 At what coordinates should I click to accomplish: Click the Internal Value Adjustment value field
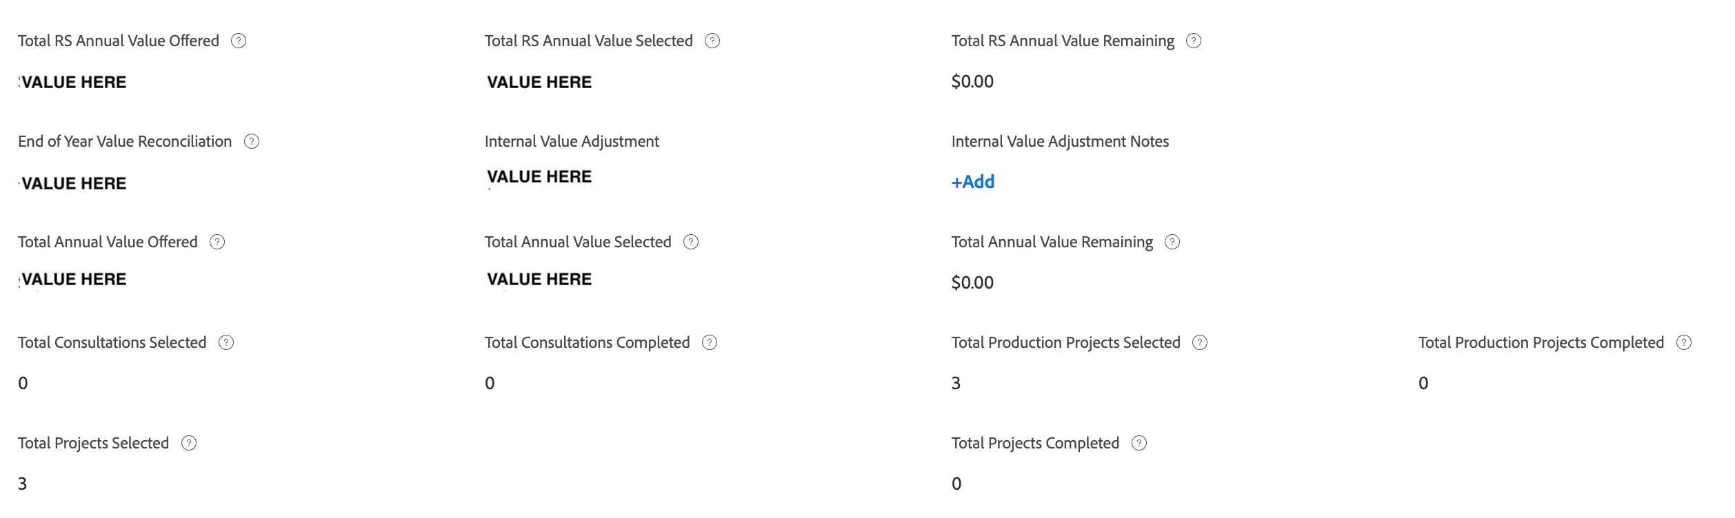pyautogui.click(x=539, y=177)
